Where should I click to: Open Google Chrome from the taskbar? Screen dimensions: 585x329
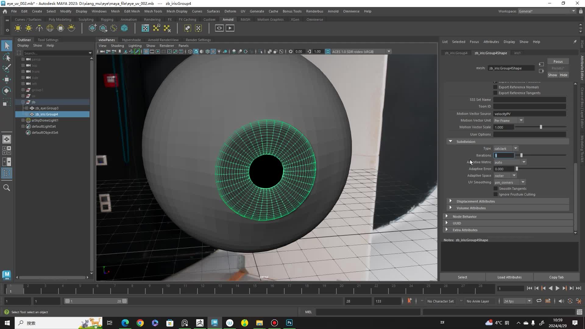tap(140, 323)
